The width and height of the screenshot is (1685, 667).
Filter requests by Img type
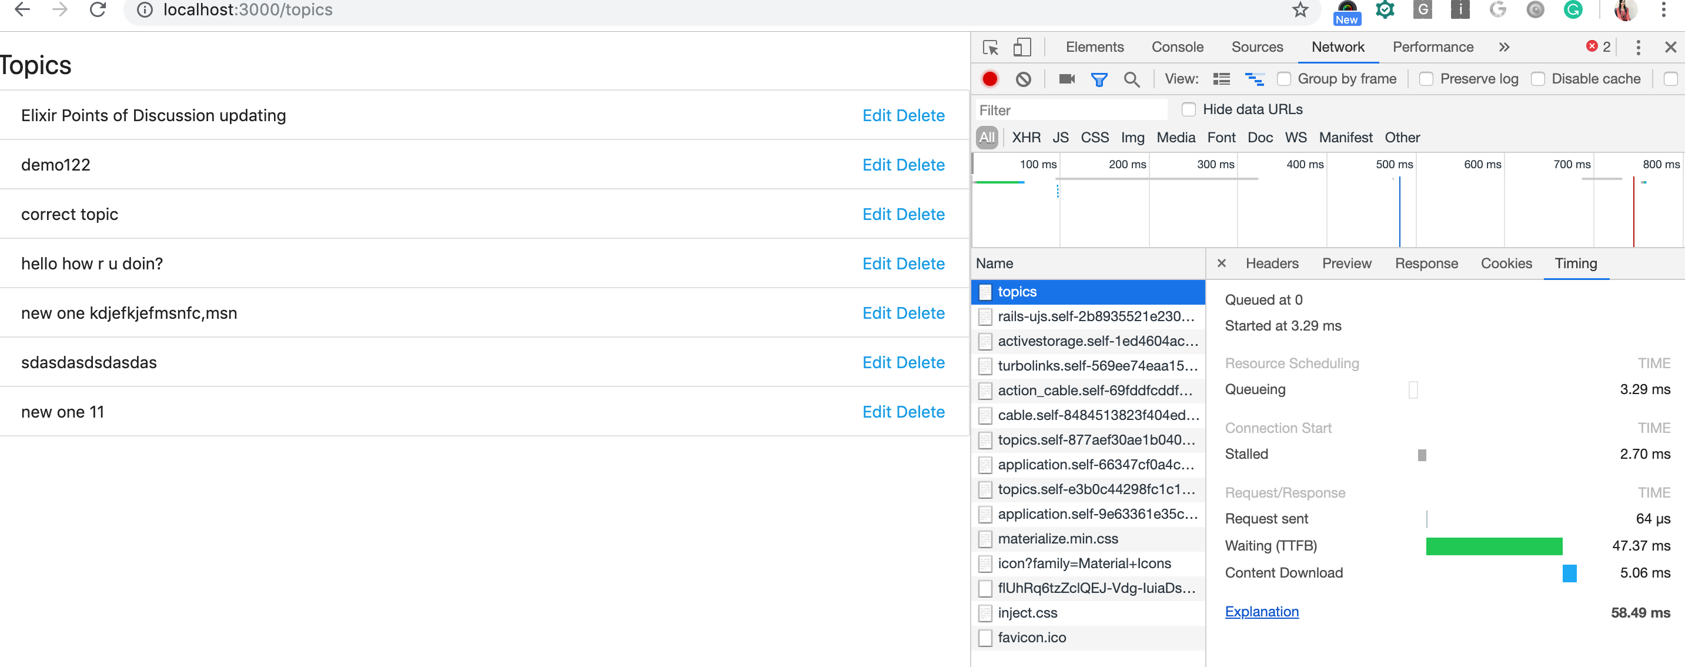[x=1132, y=138]
